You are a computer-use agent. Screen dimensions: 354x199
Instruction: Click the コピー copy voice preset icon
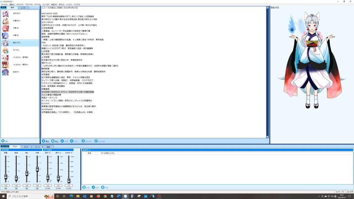[3, 141]
